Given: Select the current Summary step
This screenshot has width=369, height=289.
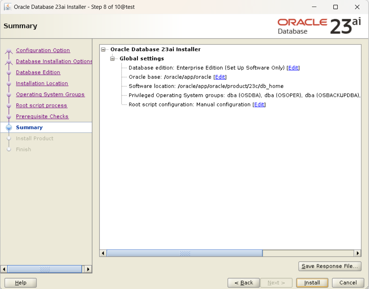Looking at the screenshot, I should click(x=29, y=127).
